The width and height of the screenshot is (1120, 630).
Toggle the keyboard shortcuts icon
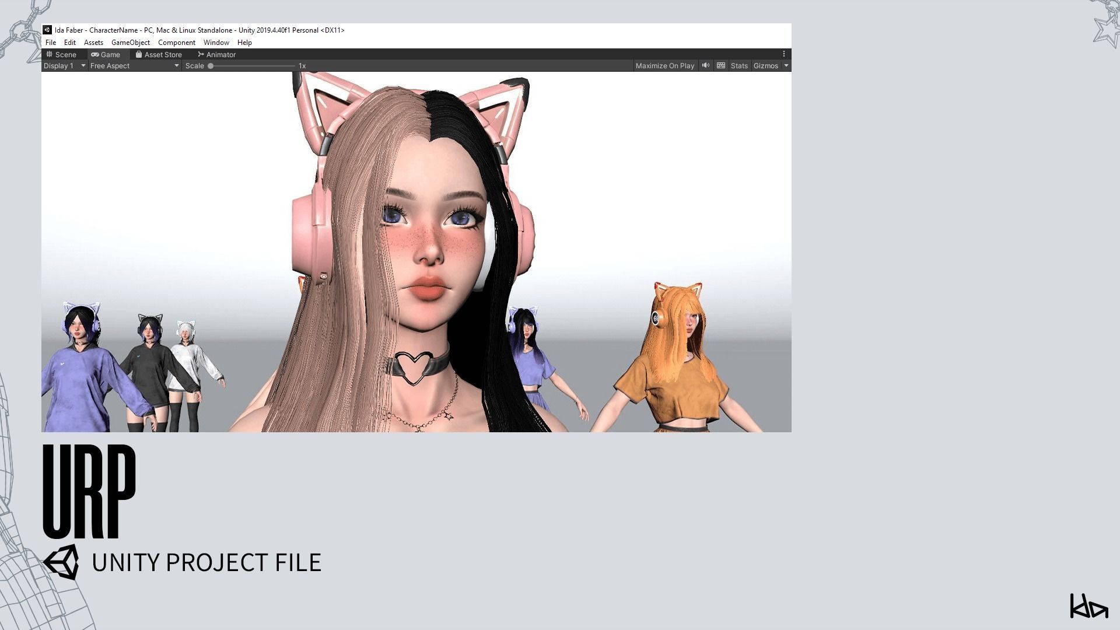point(721,66)
